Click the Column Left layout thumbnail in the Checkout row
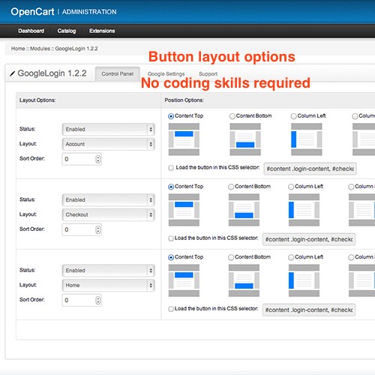The width and height of the screenshot is (375, 375). pos(304,210)
